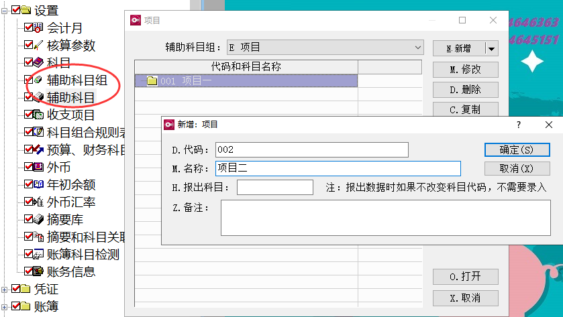563x317 pixels.
Task: Click the C.复制 button
Action: tap(465, 109)
